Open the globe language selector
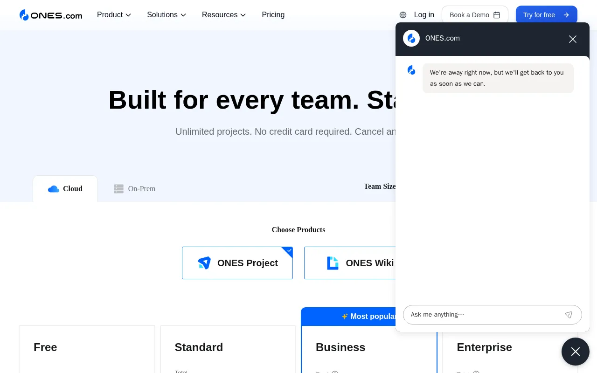The image size is (597, 373). pyautogui.click(x=403, y=15)
